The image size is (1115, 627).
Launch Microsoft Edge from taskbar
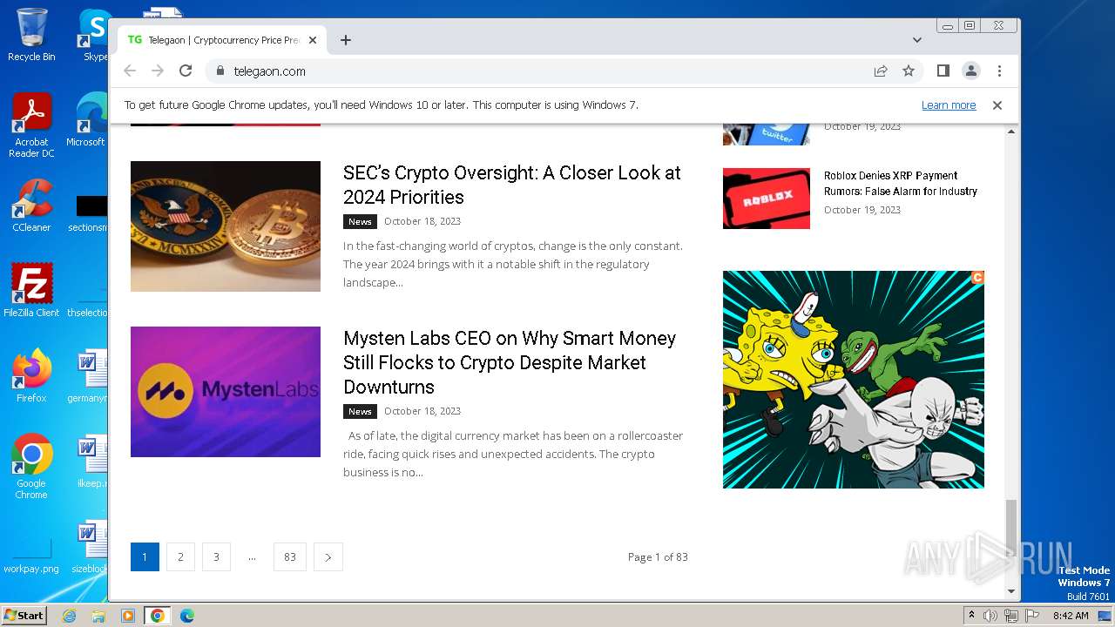tap(187, 616)
